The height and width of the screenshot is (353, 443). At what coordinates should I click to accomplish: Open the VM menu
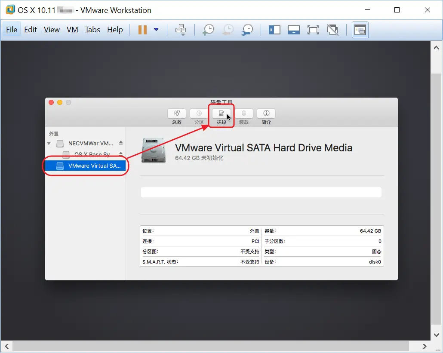(72, 30)
